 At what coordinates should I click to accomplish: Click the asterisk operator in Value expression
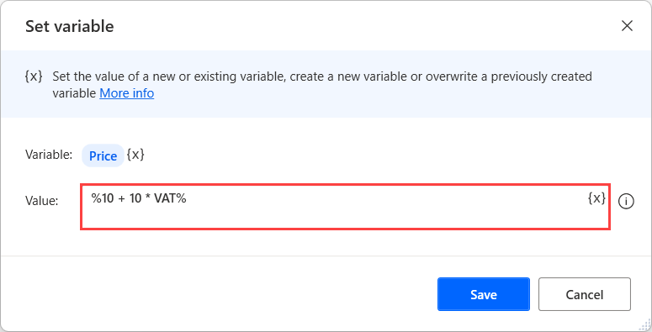(x=147, y=198)
